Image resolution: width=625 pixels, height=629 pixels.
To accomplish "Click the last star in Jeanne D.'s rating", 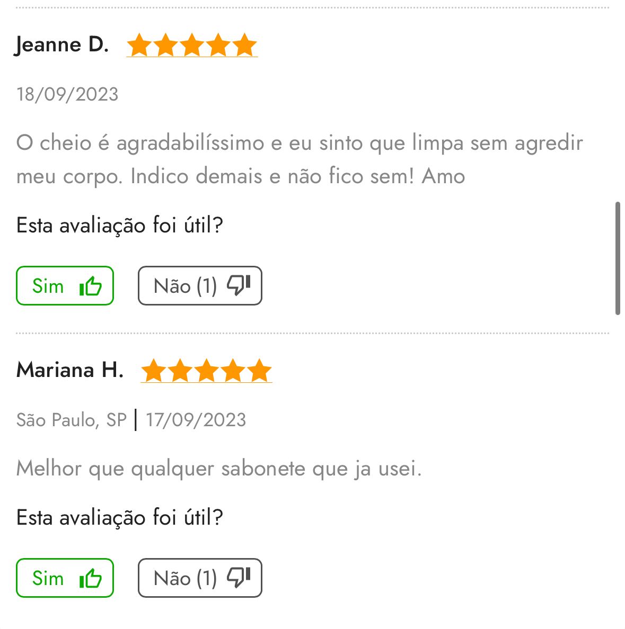I will (244, 45).
